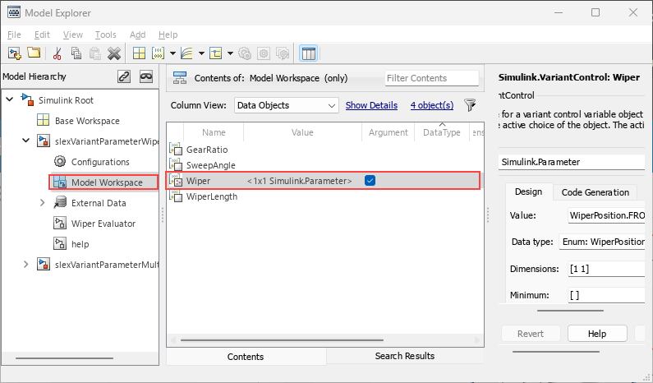Toggle the column layout view toolbar button

(x=309, y=53)
